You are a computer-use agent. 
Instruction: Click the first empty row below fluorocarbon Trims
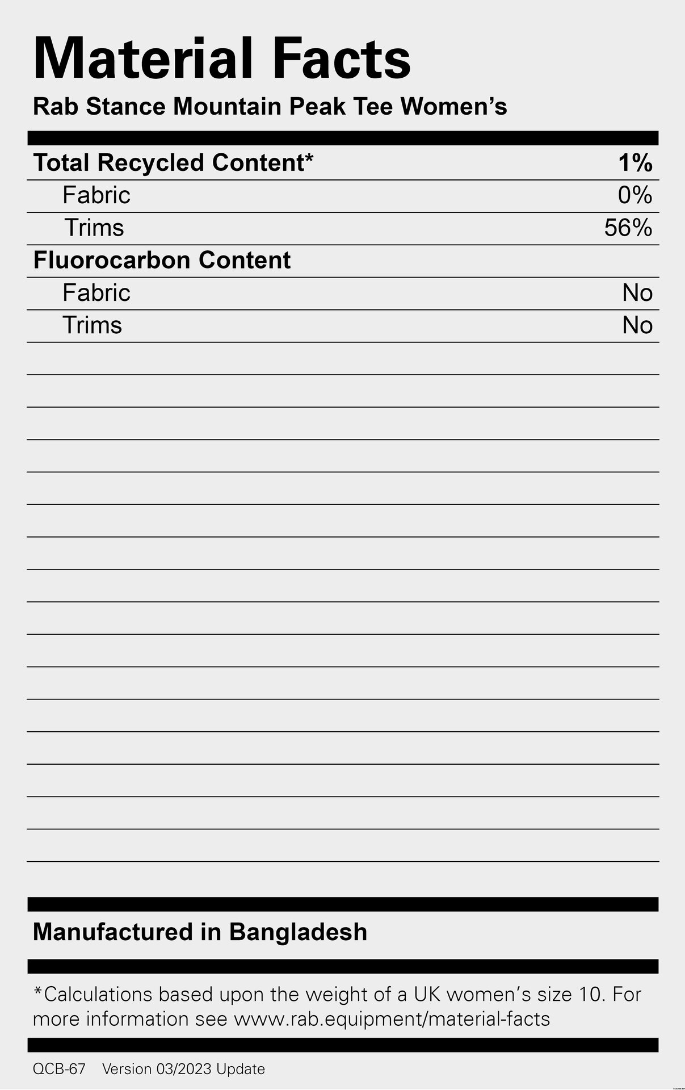pyautogui.click(x=343, y=359)
